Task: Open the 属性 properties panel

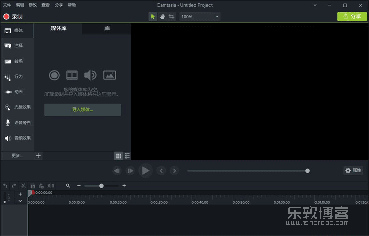Action: click(353, 170)
